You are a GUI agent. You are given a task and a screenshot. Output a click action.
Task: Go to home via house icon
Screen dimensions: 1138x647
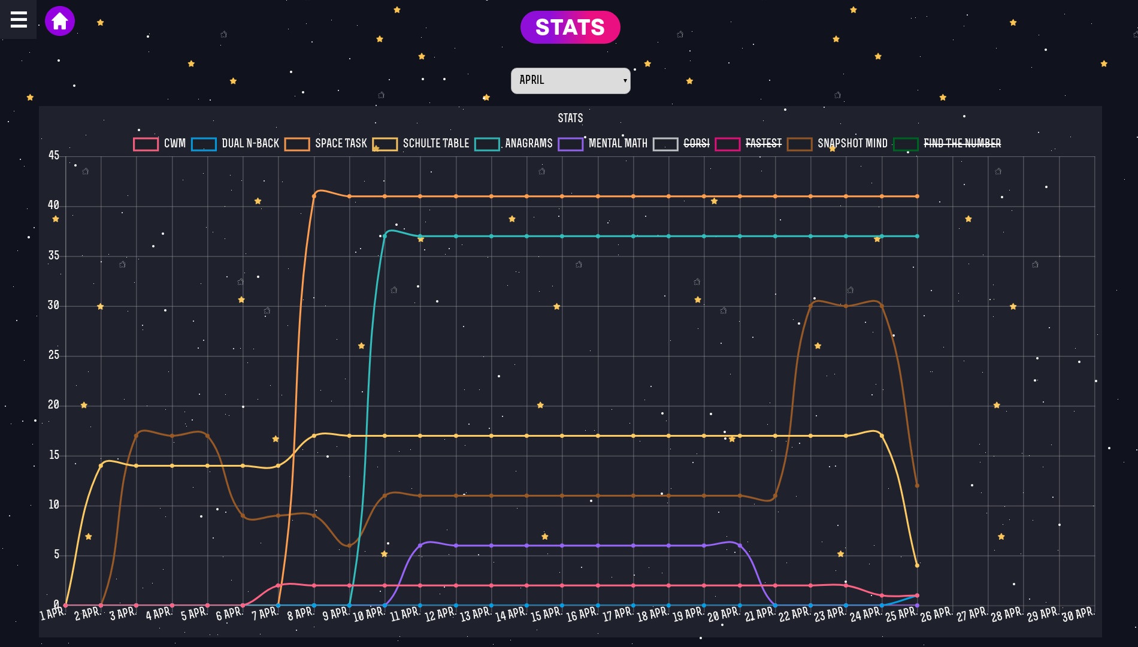(60, 21)
